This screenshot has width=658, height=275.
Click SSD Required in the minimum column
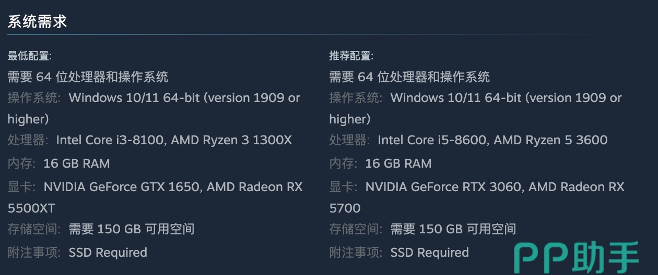pos(108,253)
